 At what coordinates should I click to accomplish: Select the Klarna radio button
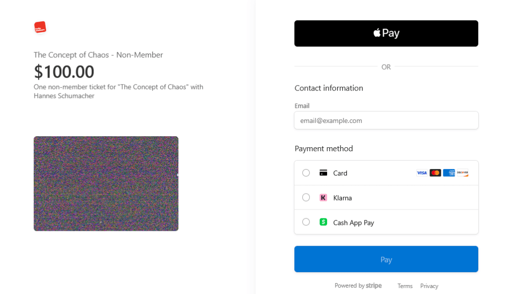(x=306, y=197)
